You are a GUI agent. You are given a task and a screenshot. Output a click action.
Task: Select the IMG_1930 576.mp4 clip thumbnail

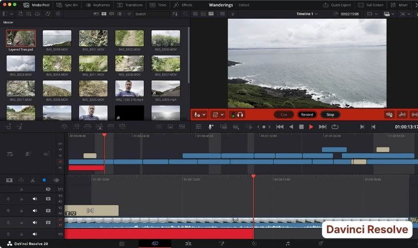[x=129, y=88]
